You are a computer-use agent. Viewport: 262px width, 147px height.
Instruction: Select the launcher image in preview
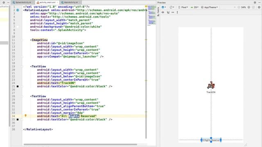211,85
